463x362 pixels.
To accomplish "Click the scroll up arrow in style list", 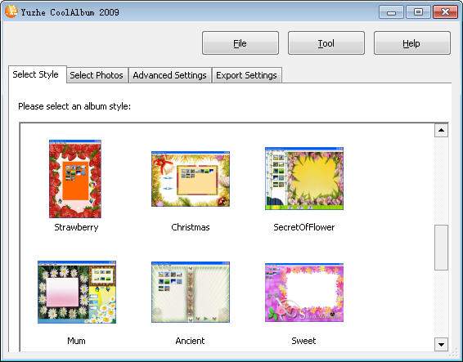I will (x=441, y=130).
